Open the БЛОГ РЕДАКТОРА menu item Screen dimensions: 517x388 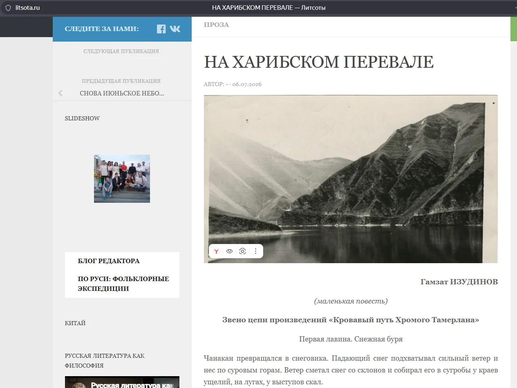point(109,261)
